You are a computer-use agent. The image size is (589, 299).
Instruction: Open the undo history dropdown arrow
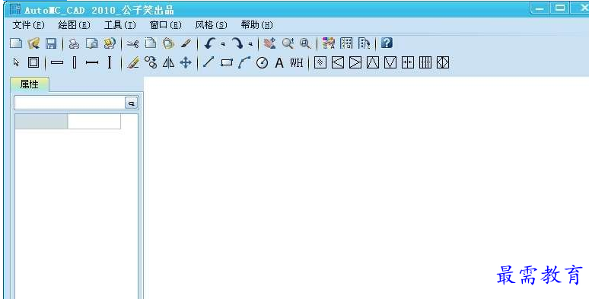pyautogui.click(x=223, y=44)
